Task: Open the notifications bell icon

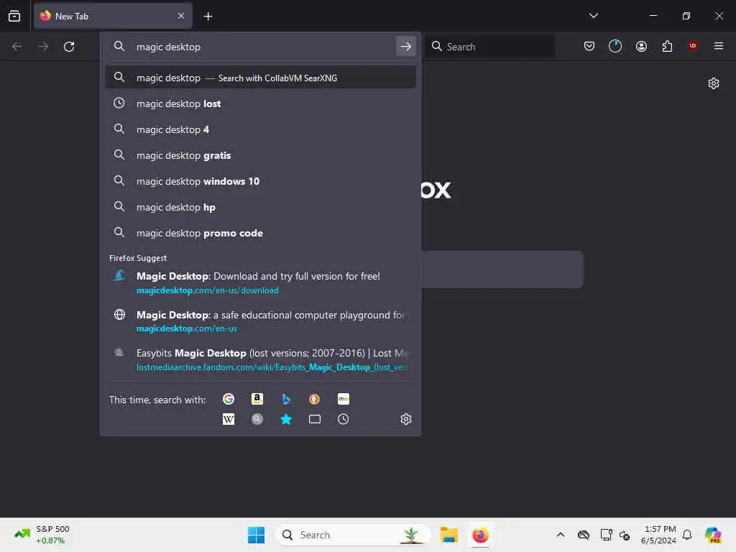Action: coord(687,535)
